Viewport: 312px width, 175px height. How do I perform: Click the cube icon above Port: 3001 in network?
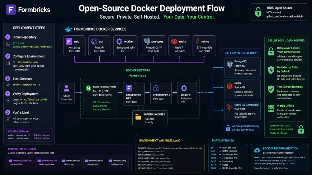(x=156, y=88)
